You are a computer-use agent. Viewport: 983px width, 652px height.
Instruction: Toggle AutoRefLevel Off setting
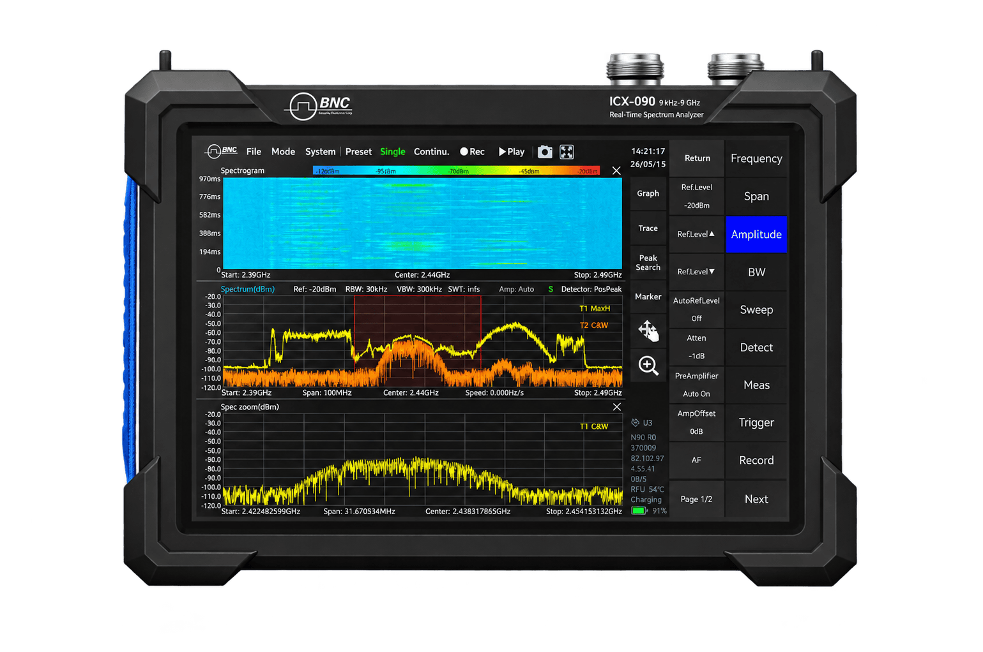(x=696, y=309)
